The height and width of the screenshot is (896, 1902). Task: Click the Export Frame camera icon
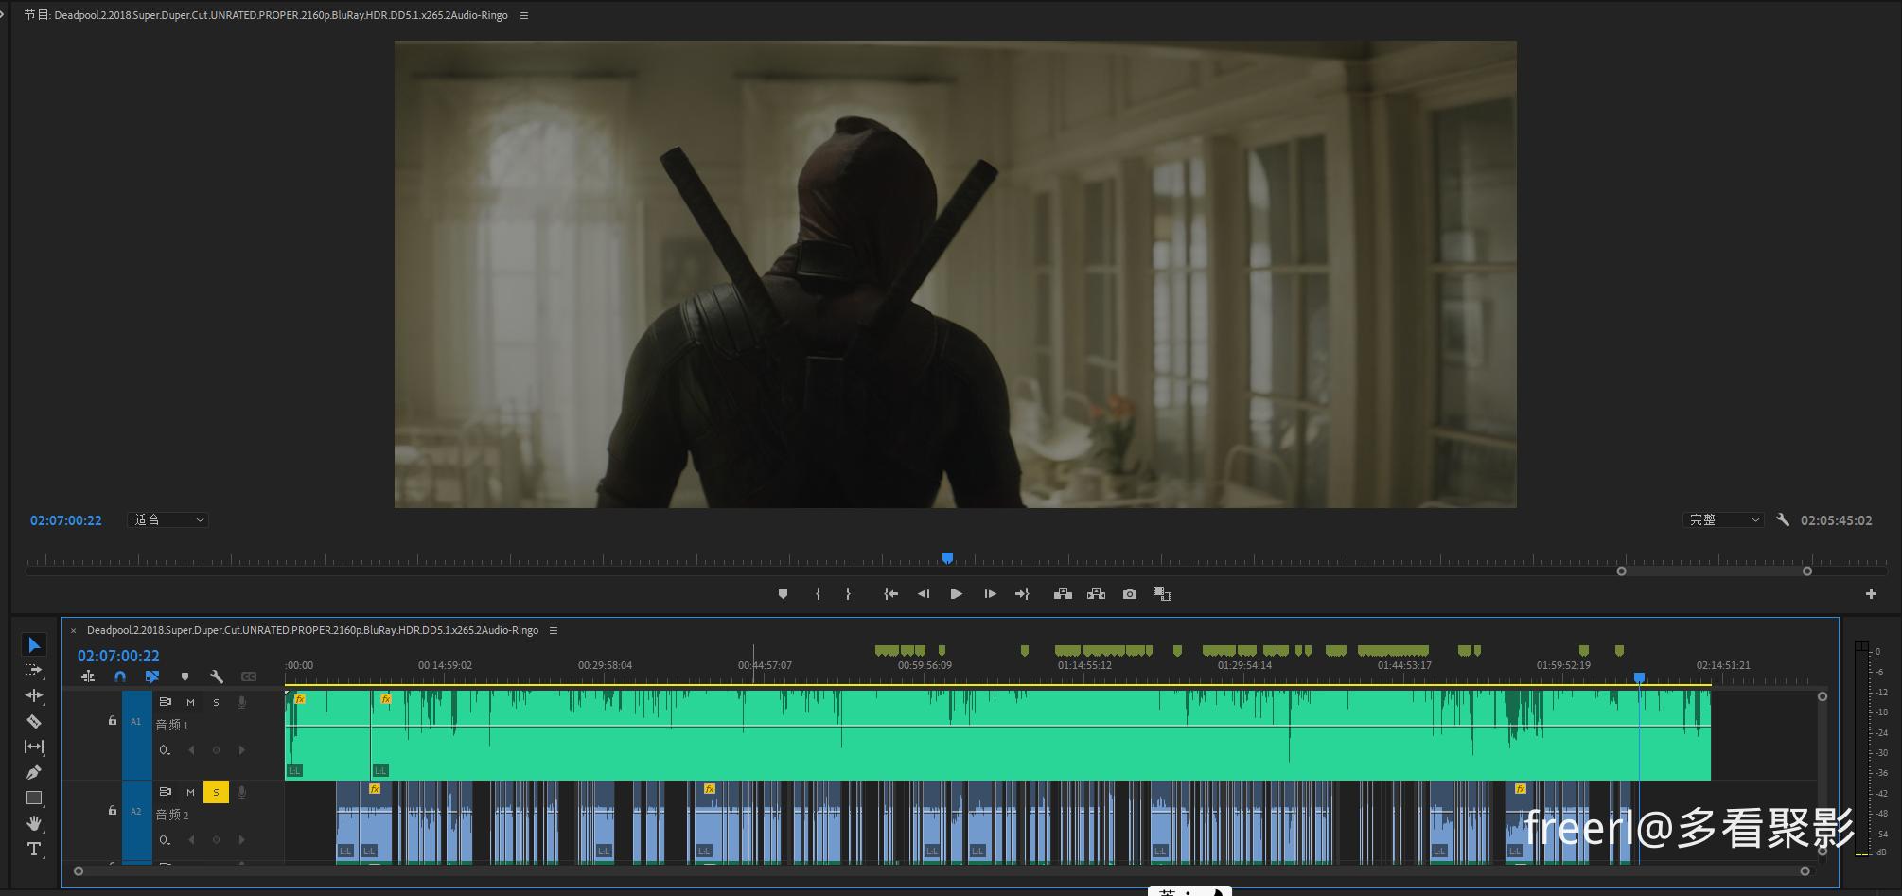click(x=1129, y=594)
